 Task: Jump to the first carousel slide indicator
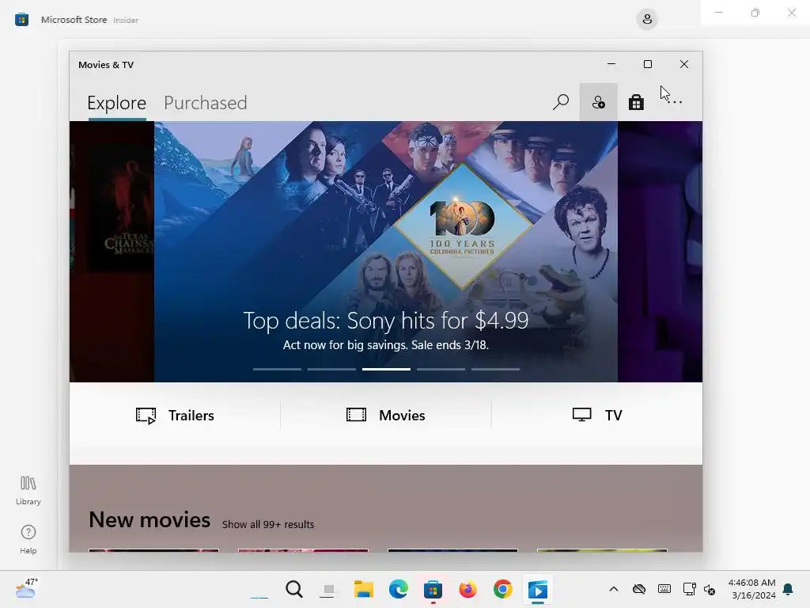277,369
